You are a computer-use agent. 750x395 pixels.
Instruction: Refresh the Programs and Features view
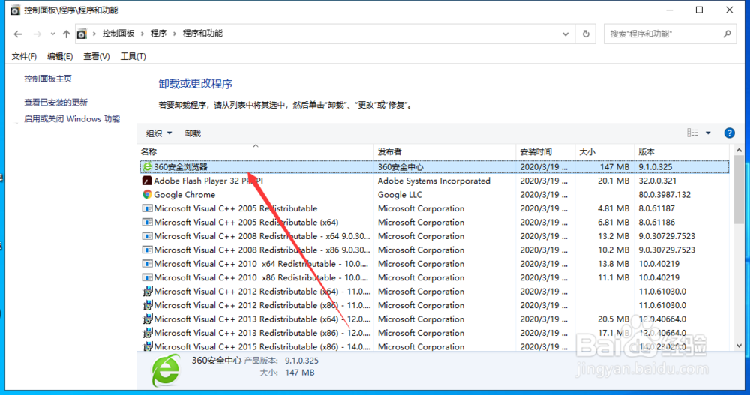[586, 34]
